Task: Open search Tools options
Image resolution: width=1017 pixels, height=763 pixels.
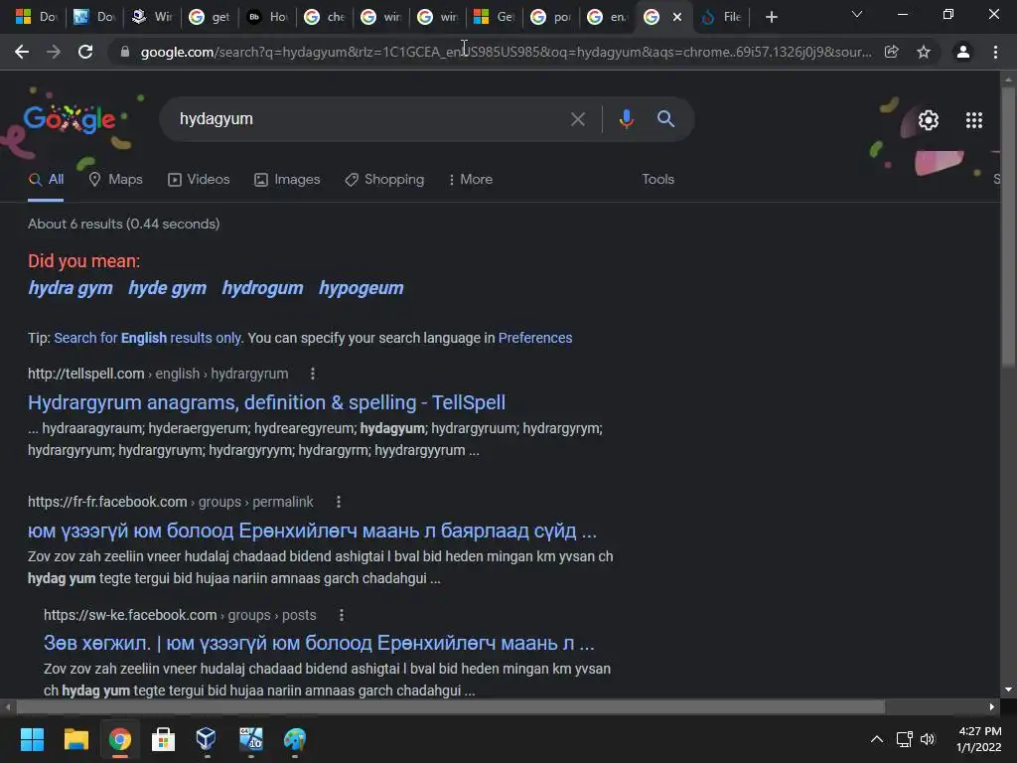Action: click(x=657, y=180)
